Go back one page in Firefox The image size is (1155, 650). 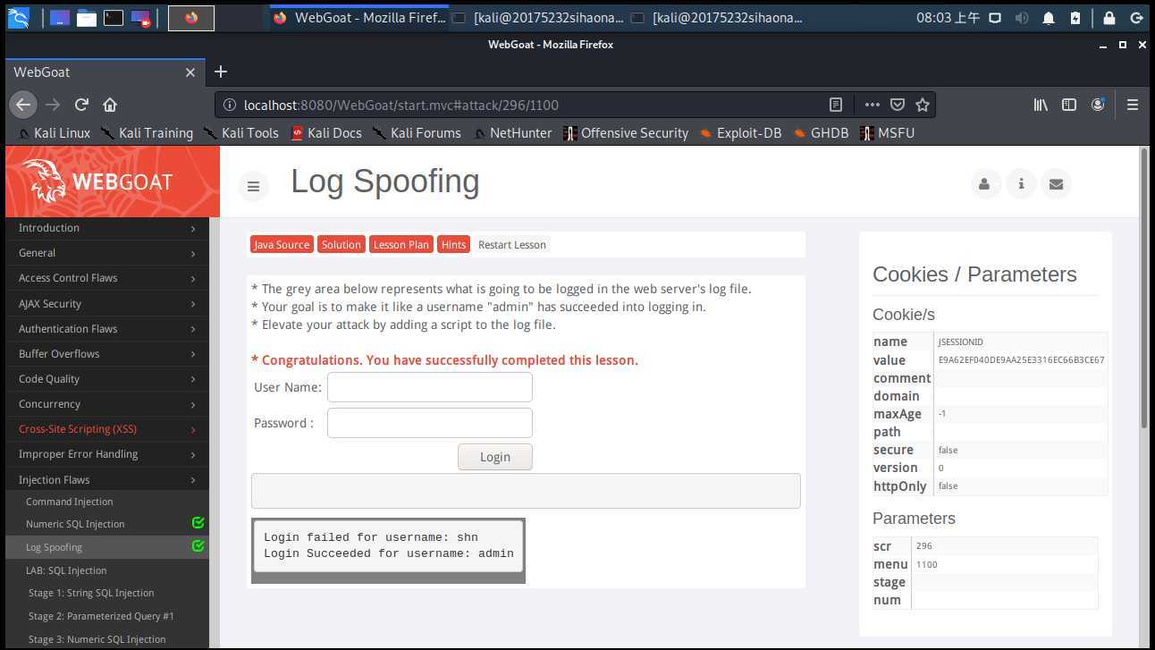(23, 105)
